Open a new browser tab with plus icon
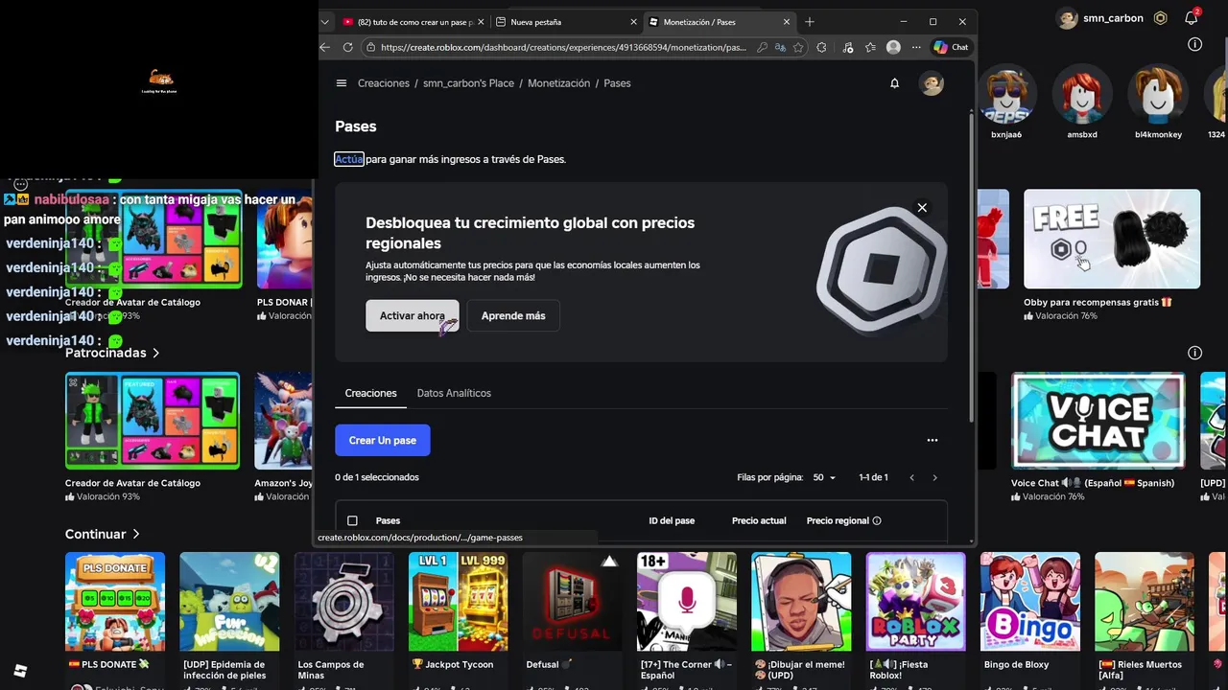Screen dimensions: 1228x690 (x=810, y=21)
